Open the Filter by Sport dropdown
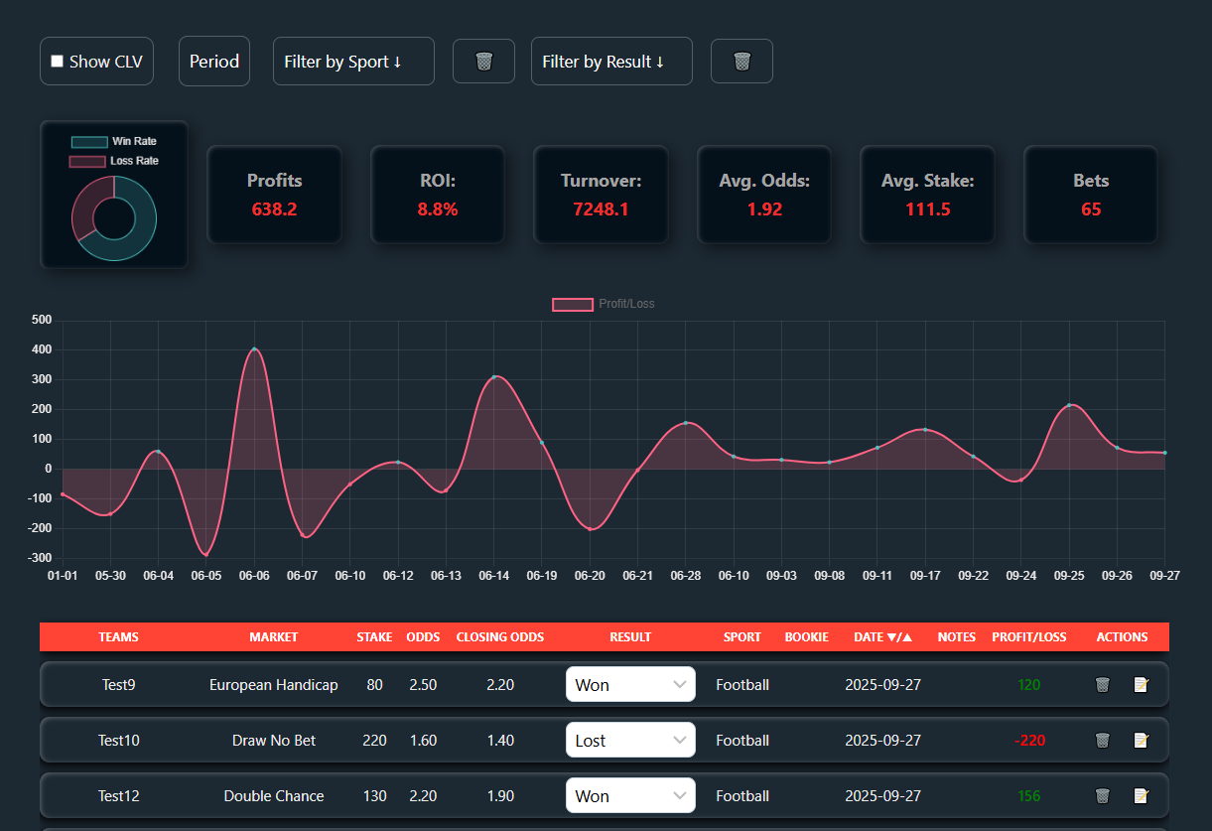1212x831 pixels. point(353,62)
